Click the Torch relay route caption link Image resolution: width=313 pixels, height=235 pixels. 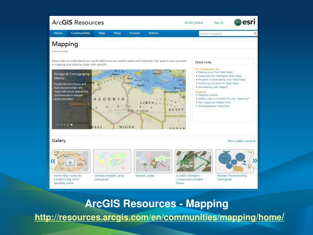(68, 179)
